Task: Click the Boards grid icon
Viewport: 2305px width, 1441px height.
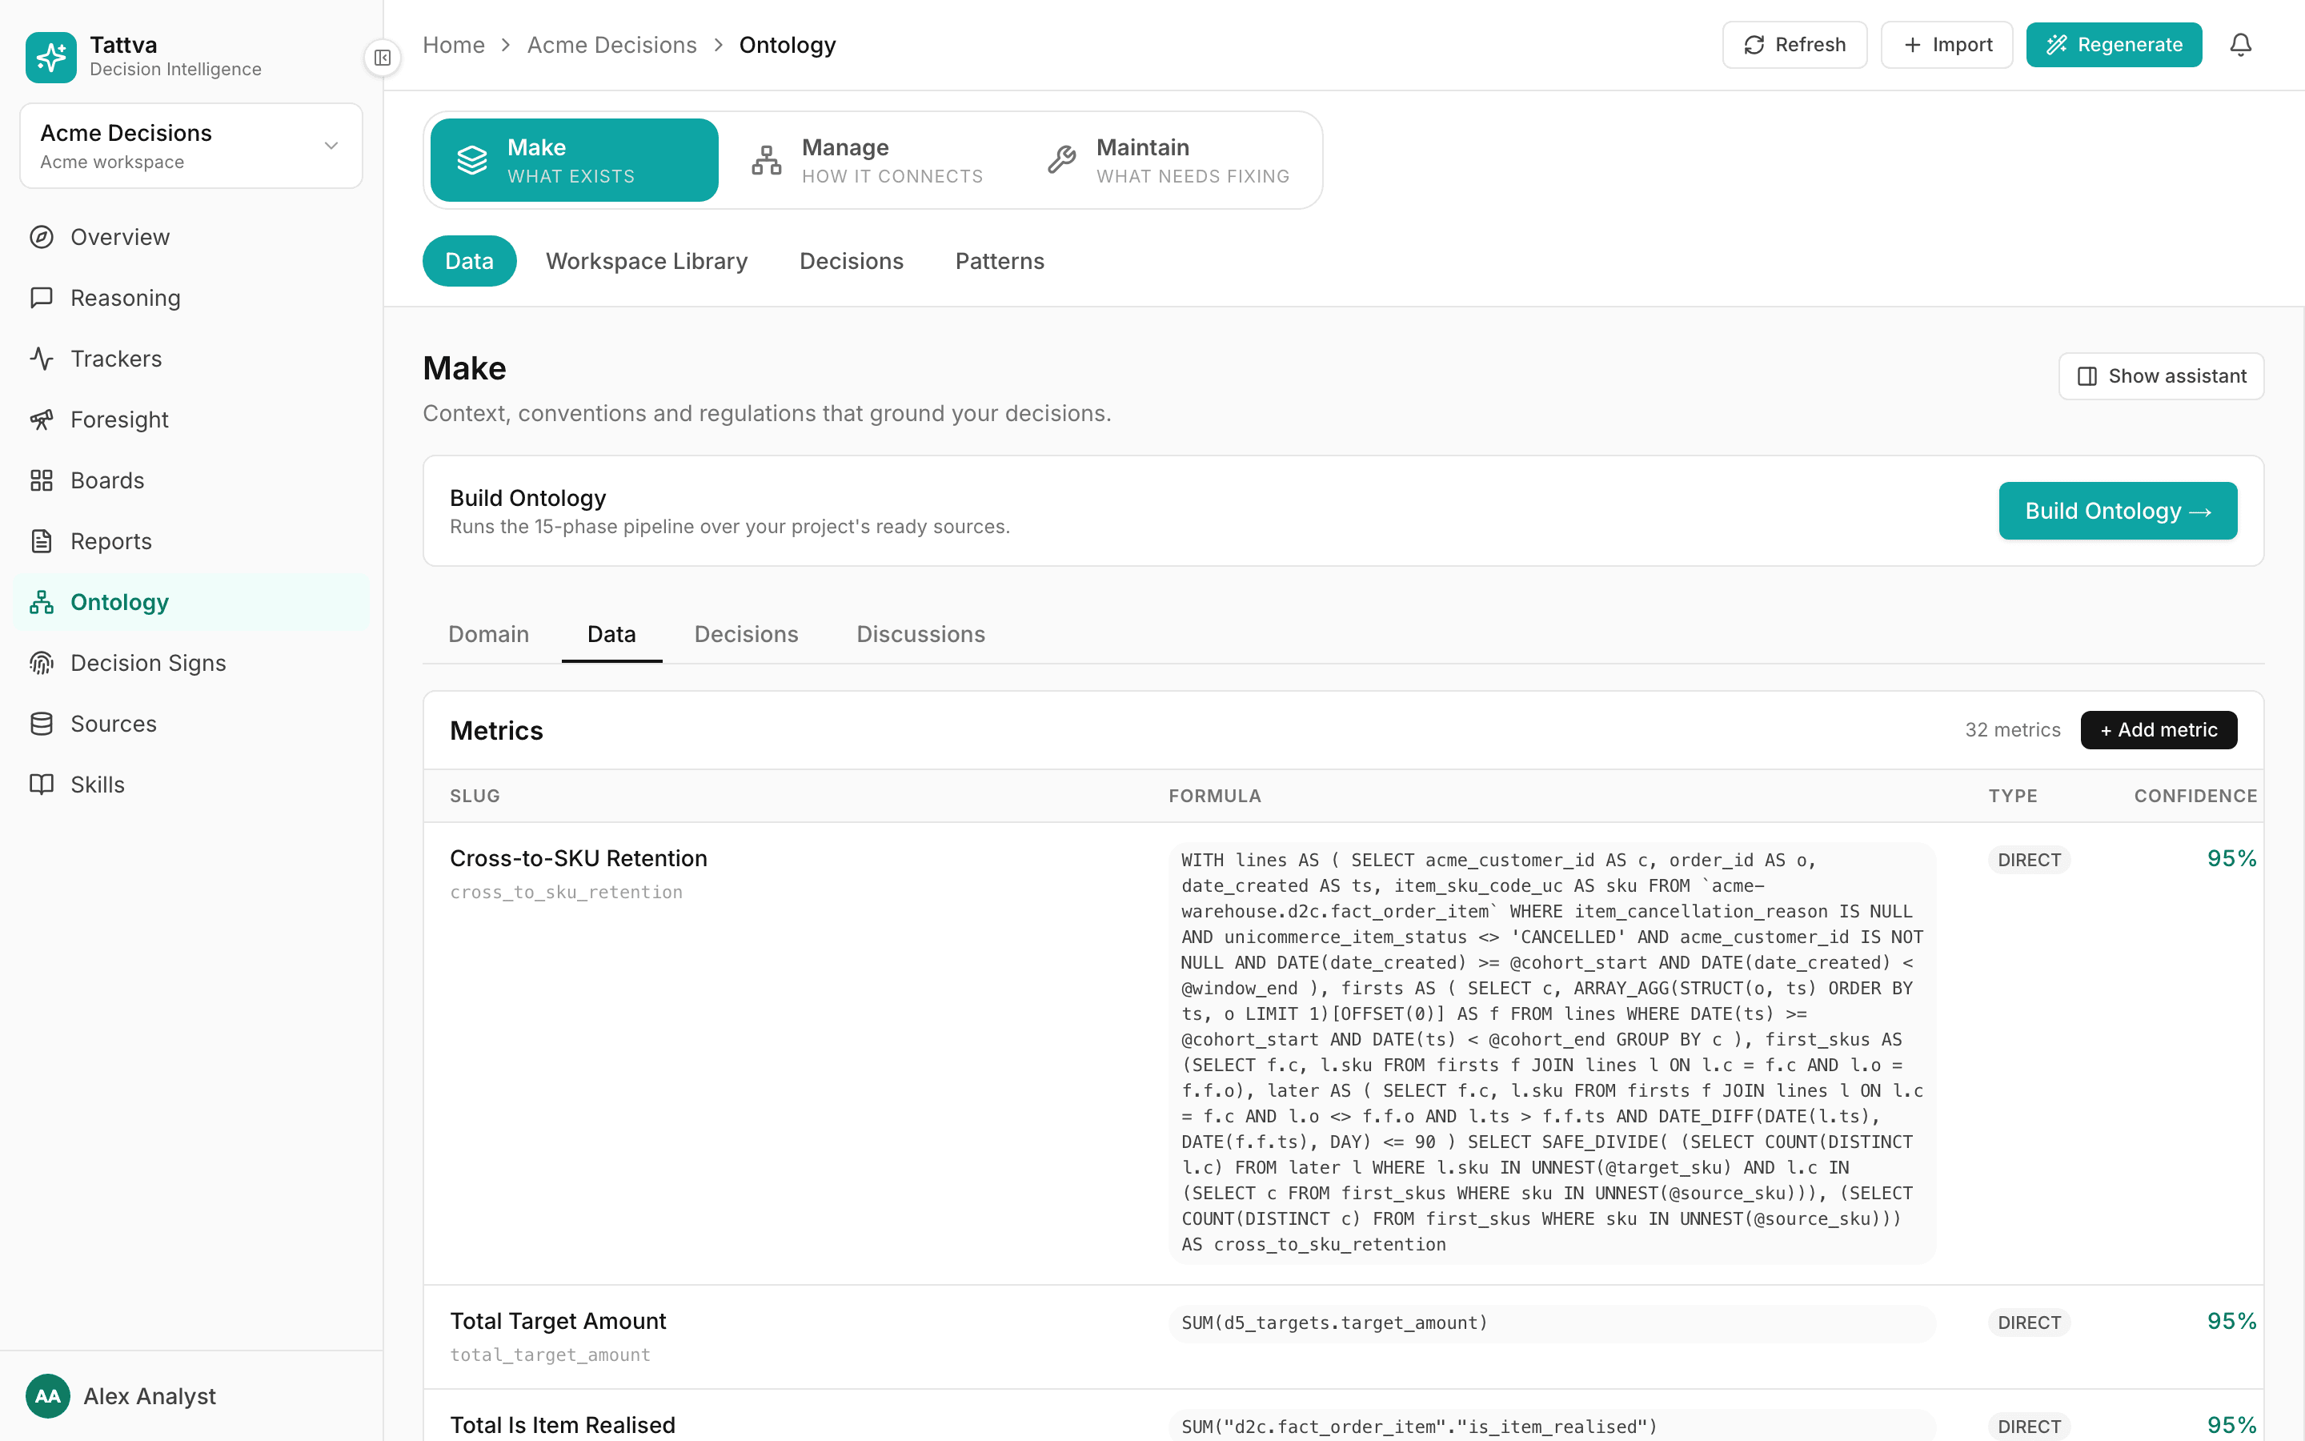Action: click(x=42, y=480)
